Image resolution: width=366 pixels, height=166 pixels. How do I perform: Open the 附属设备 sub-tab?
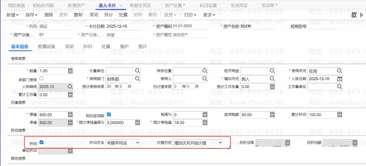pos(47,46)
